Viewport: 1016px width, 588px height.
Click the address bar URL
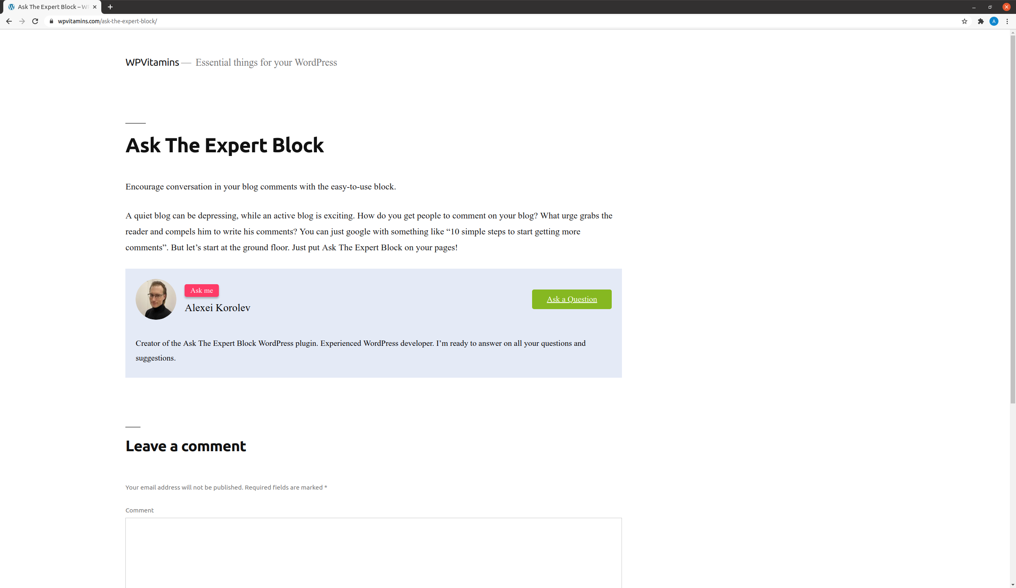click(107, 21)
